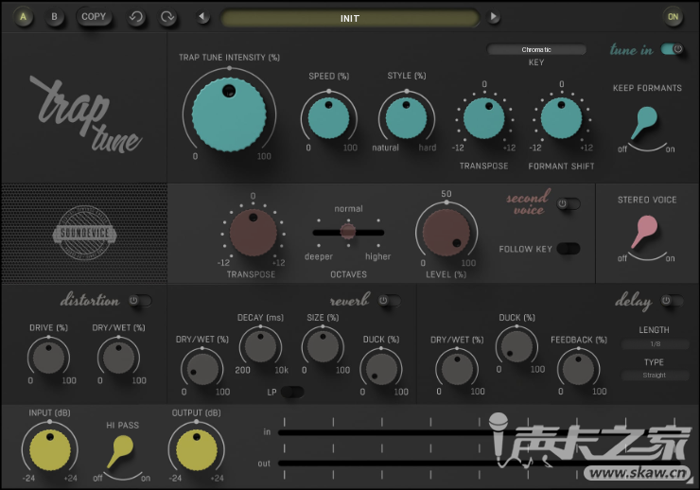Click the teal Transpose knob
The width and height of the screenshot is (700, 490).
[484, 119]
